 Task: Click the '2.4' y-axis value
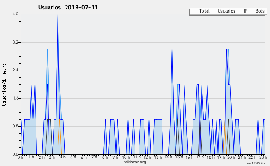[15, 70]
